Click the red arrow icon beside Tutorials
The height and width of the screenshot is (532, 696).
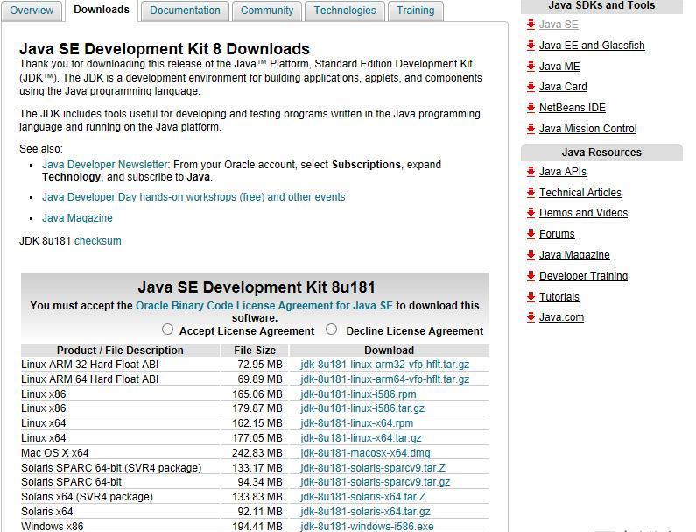coord(531,297)
